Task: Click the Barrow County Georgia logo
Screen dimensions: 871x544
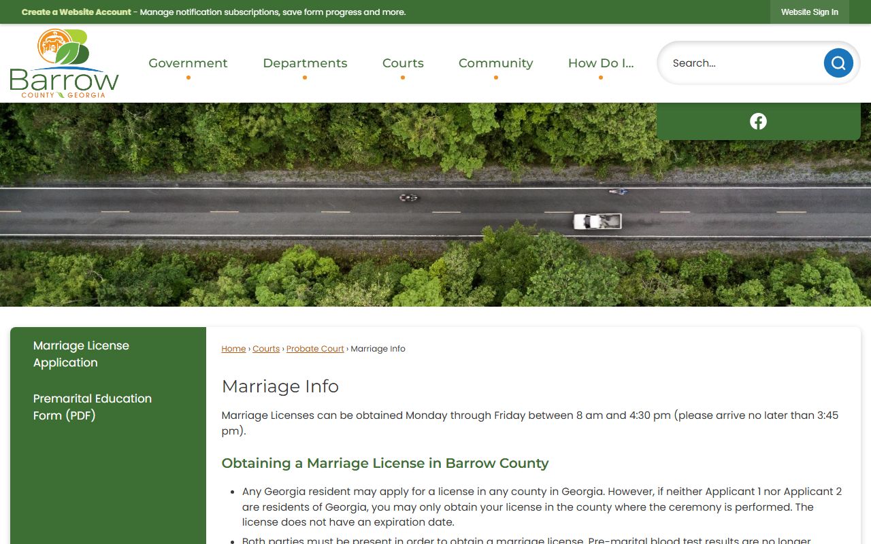Action: tap(65, 63)
